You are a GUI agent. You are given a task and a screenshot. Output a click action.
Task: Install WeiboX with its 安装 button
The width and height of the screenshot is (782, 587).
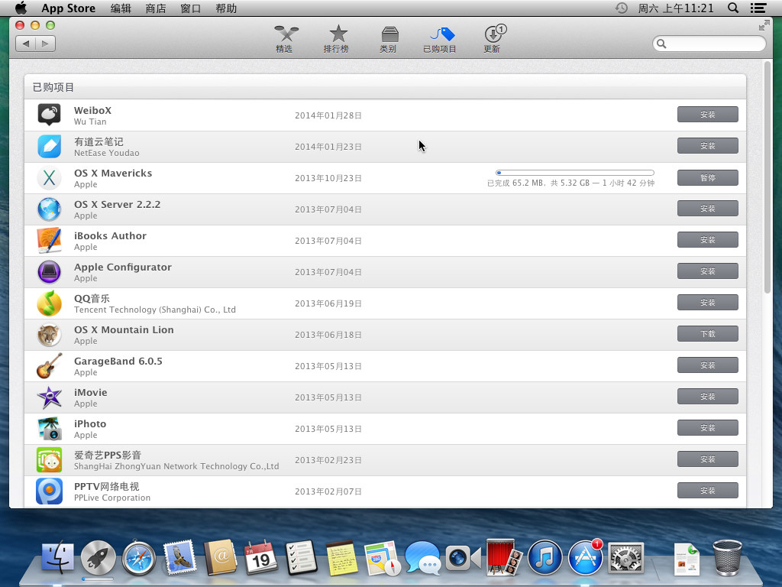click(708, 115)
